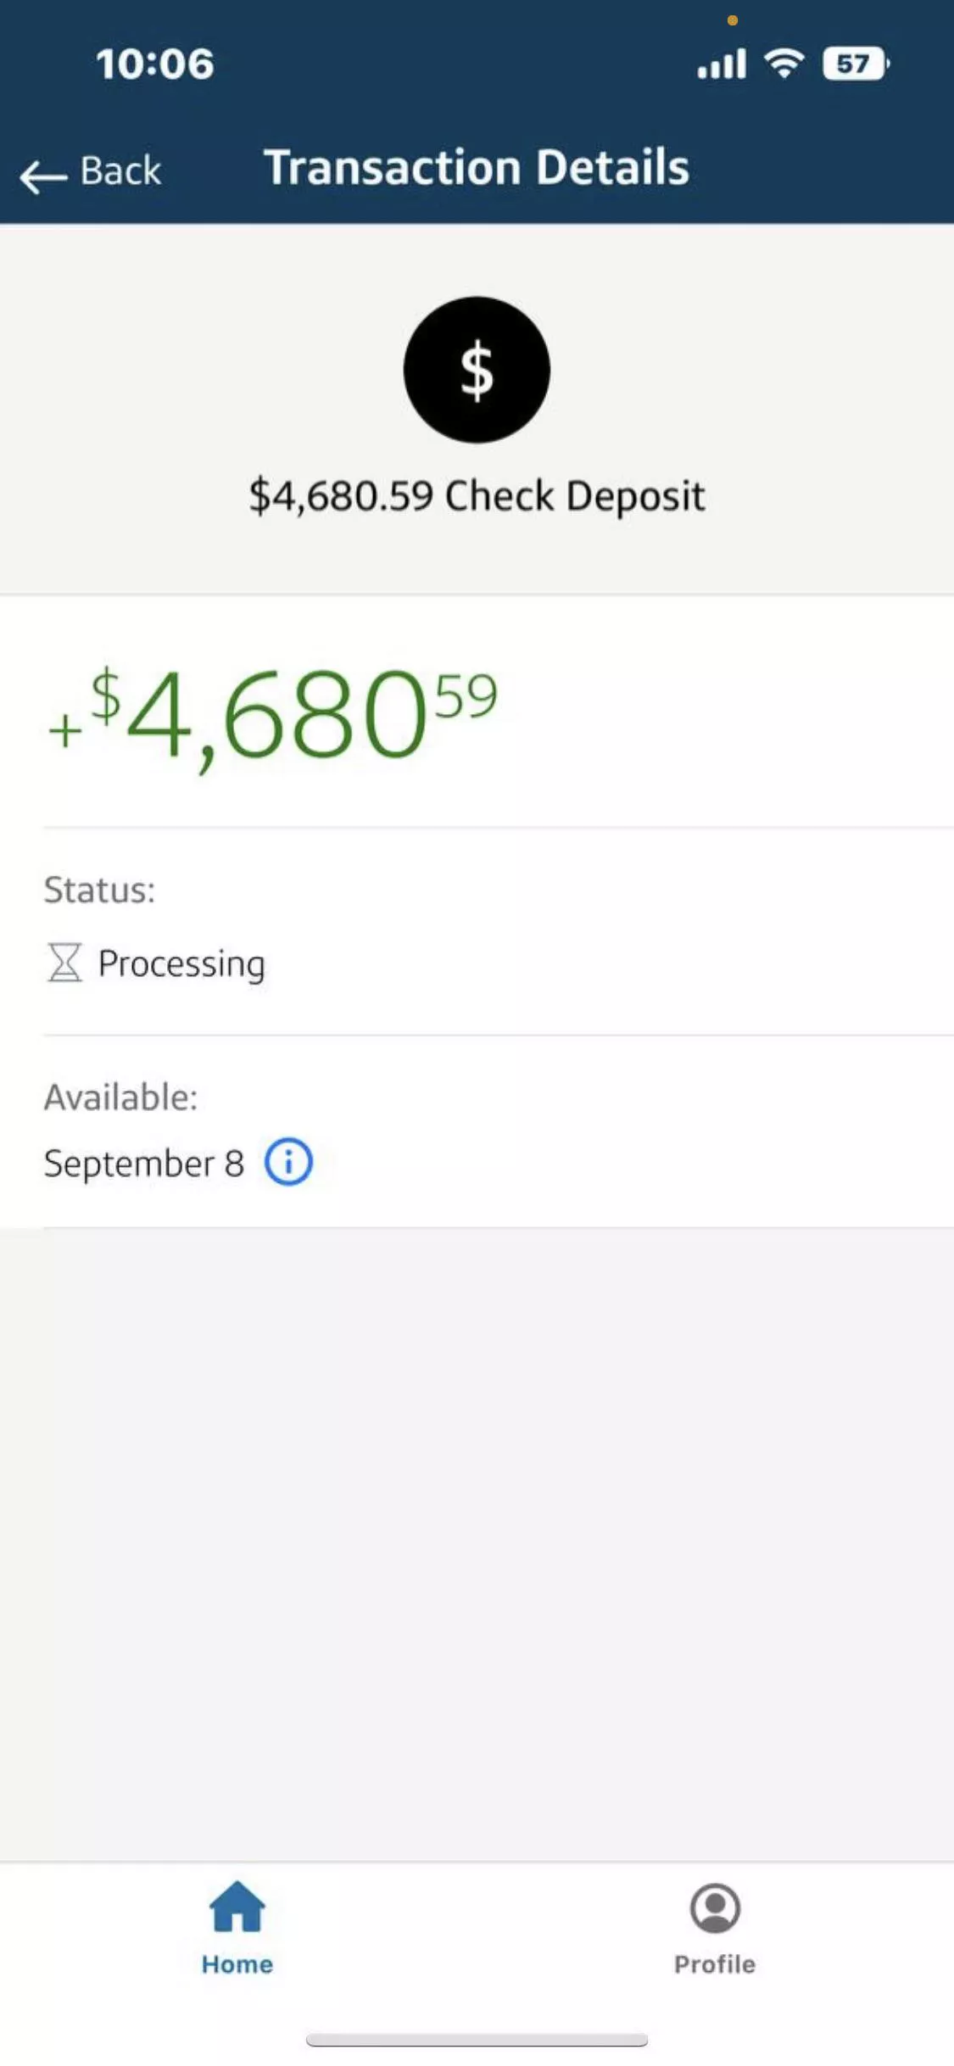Tap the orange microphone indicator dot
Viewport: 954px width, 2066px height.
[733, 20]
